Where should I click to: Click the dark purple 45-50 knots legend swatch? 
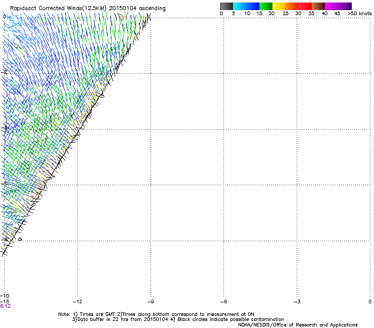pos(345,6)
